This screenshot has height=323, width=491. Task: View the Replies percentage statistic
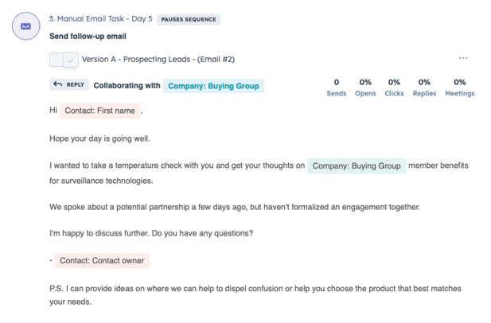coord(424,88)
